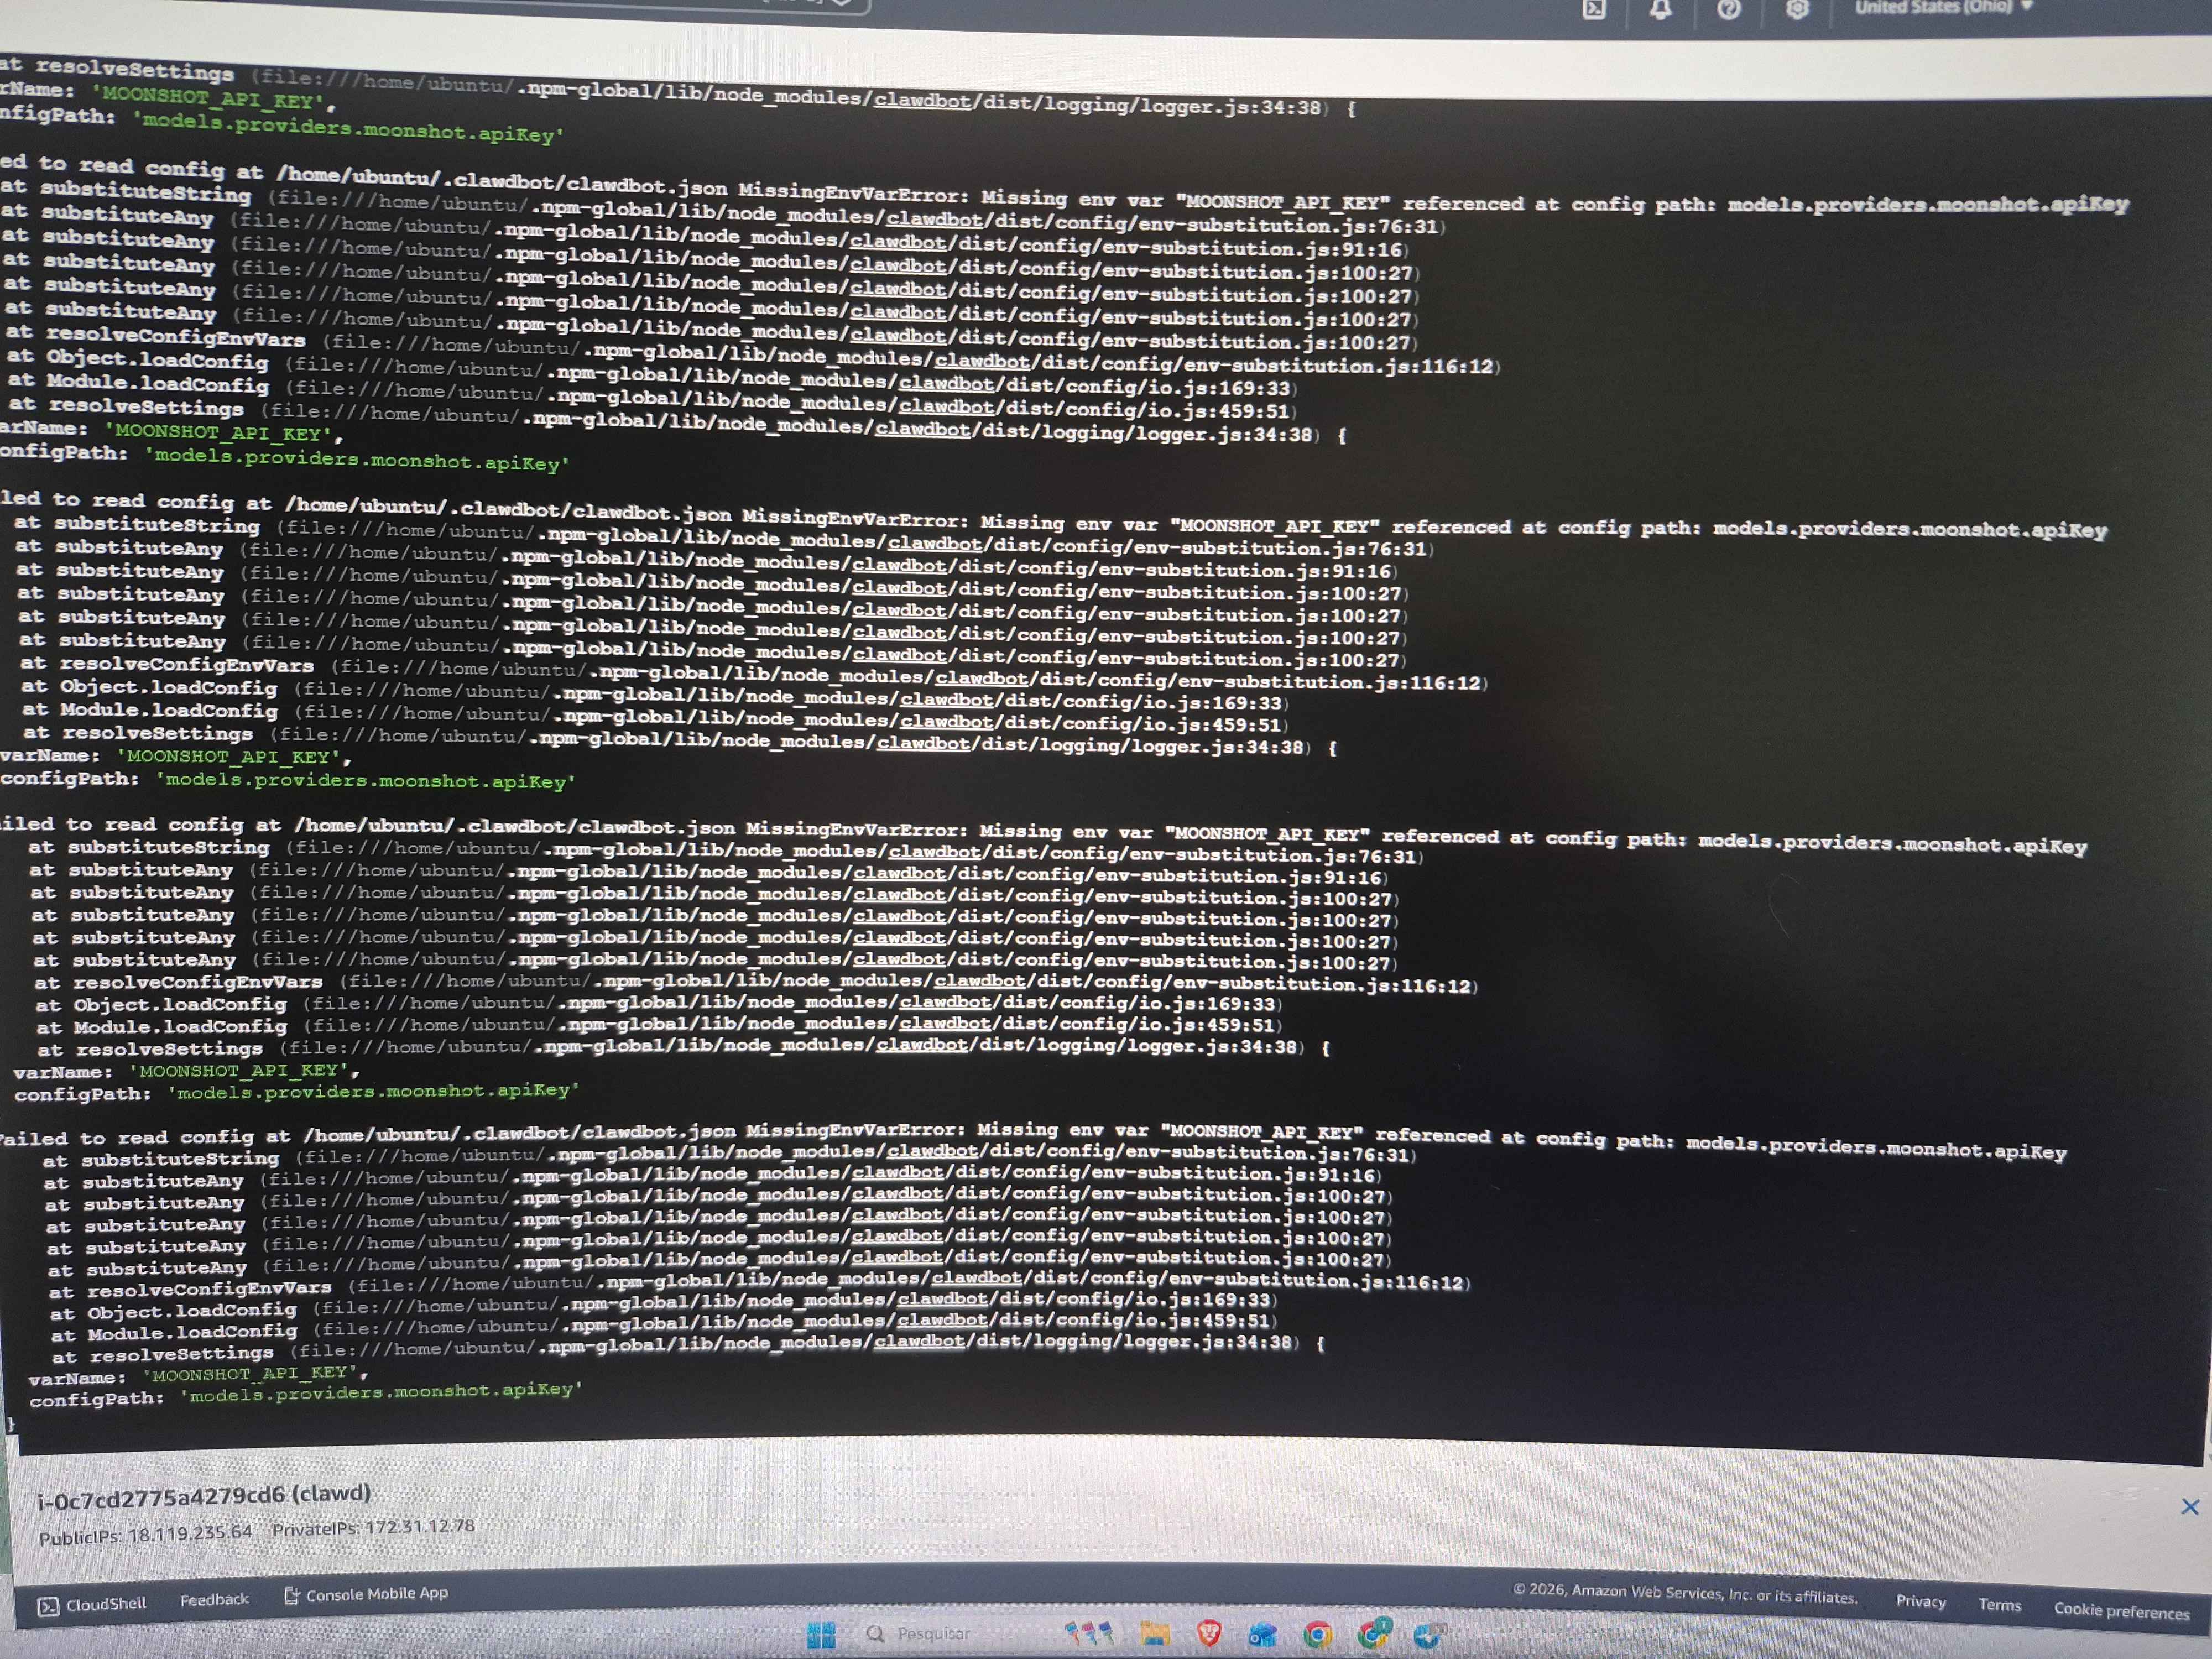Click the Feedback link in the footer

(214, 1600)
